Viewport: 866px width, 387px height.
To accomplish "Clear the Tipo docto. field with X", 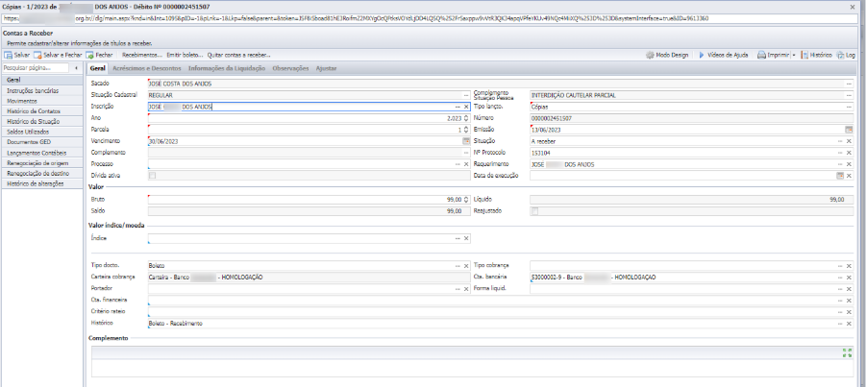I will click(465, 266).
